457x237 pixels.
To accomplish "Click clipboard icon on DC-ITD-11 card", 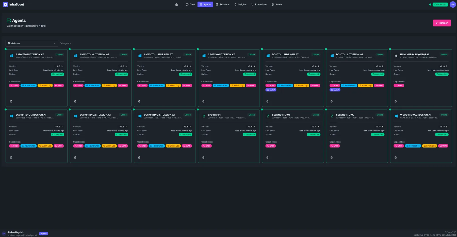I will [x=267, y=101].
